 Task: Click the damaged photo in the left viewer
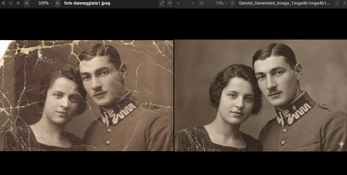point(87,95)
